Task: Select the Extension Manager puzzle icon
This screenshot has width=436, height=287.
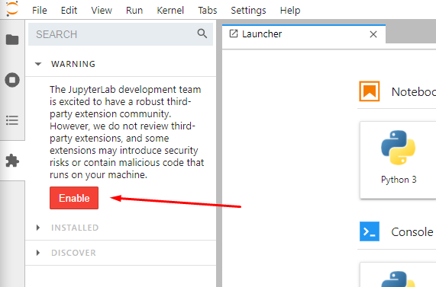Action: (12, 161)
